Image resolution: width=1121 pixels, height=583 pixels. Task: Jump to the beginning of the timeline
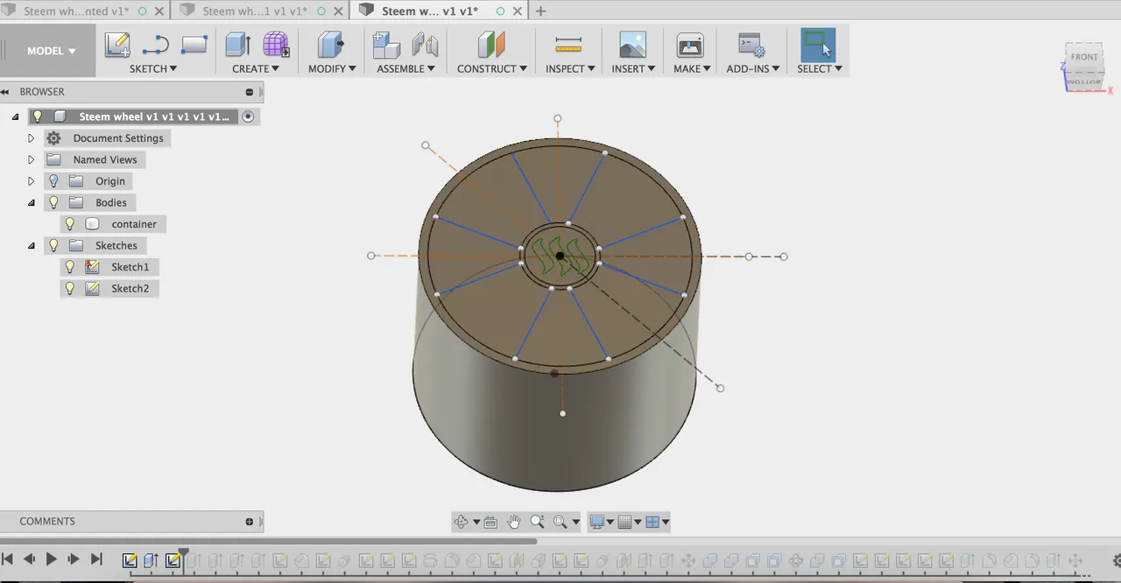[x=7, y=559]
